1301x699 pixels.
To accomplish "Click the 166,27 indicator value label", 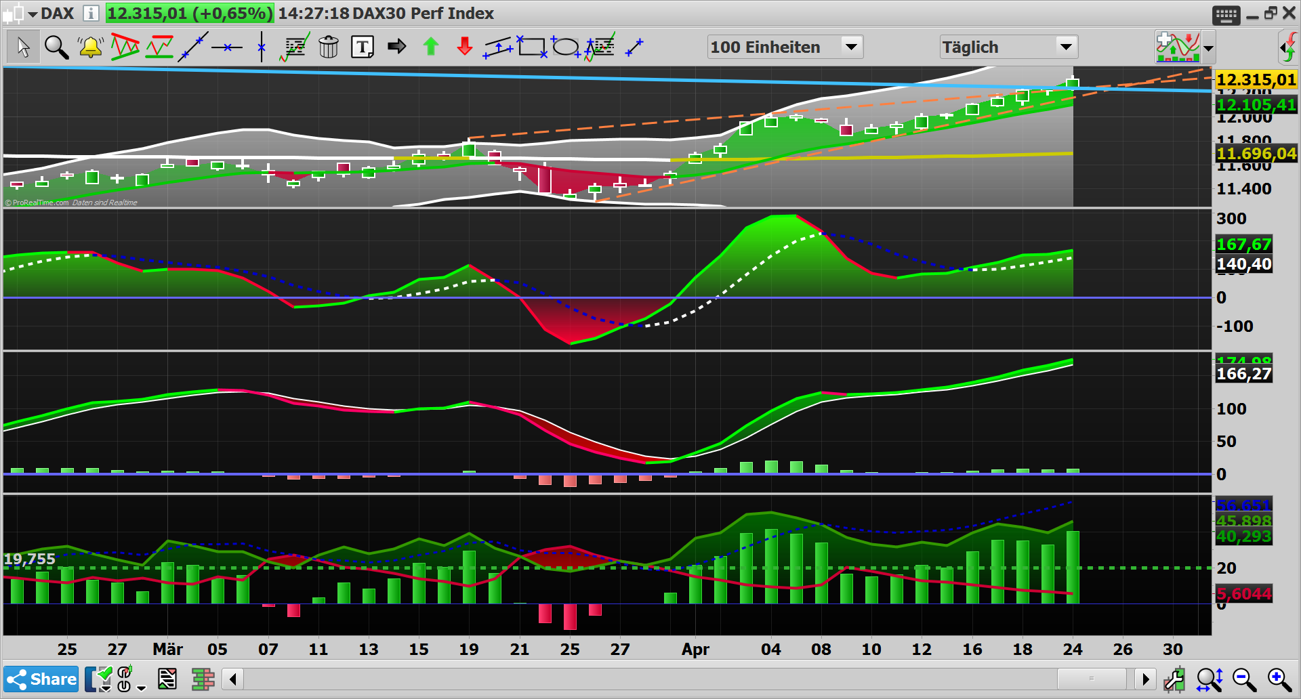I will pos(1243,374).
